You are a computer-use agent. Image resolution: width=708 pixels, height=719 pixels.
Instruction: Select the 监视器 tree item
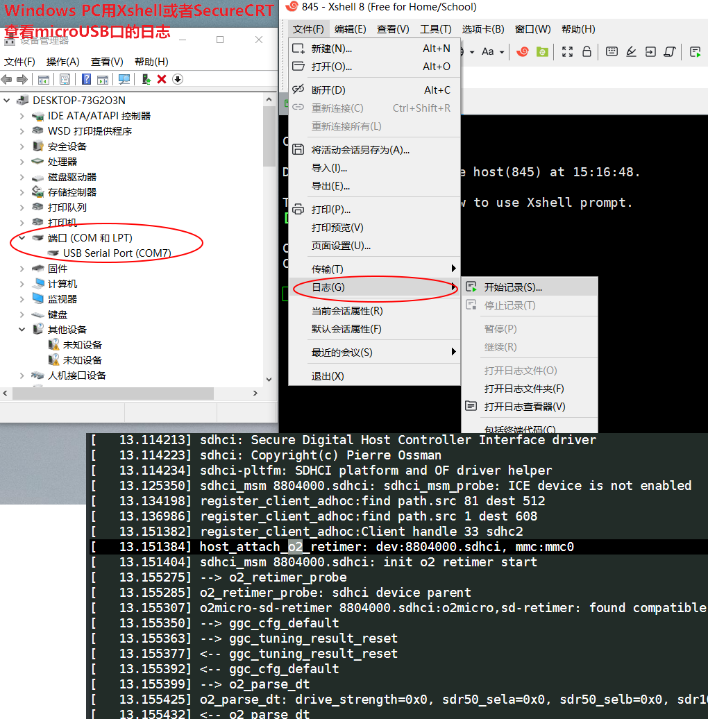tap(62, 299)
